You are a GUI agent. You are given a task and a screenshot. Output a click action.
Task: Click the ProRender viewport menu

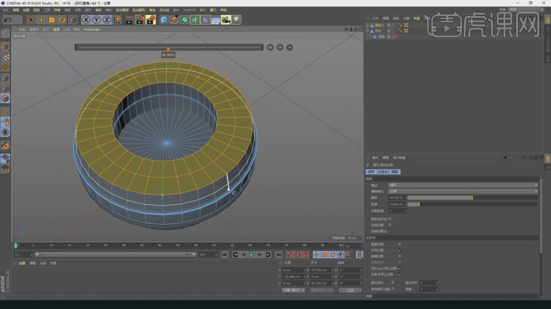92,29
